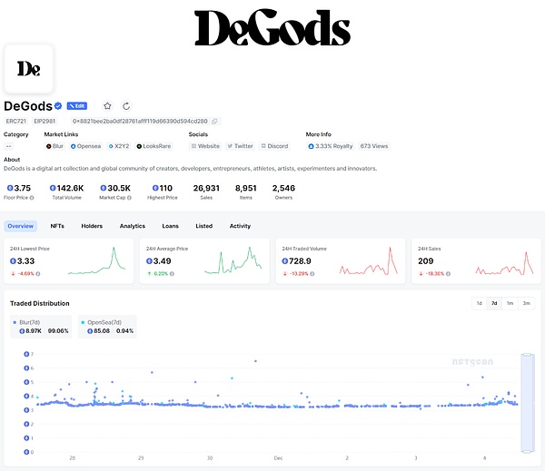Open the Discord social link

274,146
